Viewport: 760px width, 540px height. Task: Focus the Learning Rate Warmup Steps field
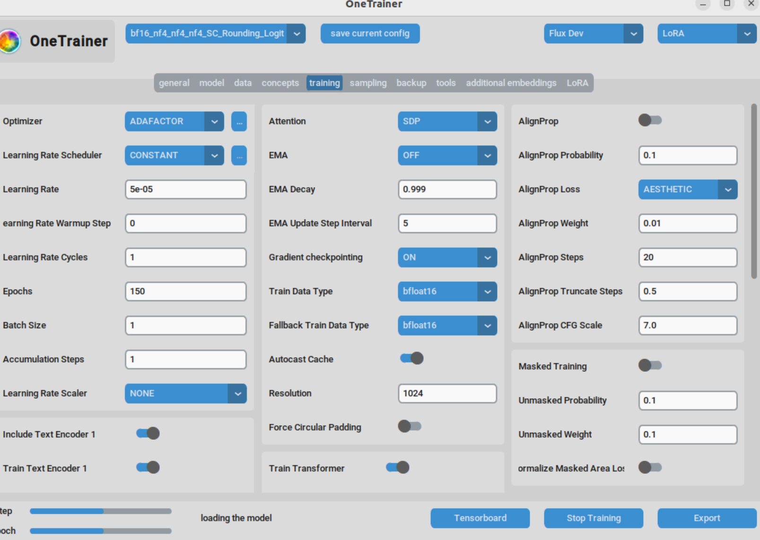[x=186, y=223]
